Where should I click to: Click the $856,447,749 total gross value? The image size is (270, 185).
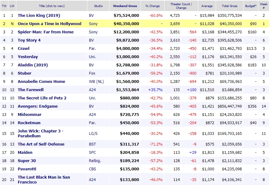click(x=230, y=106)
